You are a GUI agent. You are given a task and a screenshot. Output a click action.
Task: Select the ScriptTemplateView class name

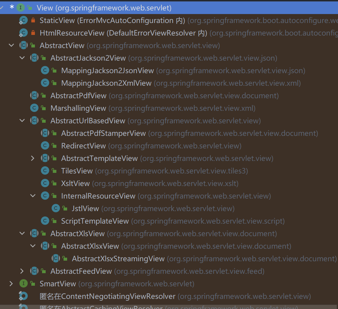point(95,221)
